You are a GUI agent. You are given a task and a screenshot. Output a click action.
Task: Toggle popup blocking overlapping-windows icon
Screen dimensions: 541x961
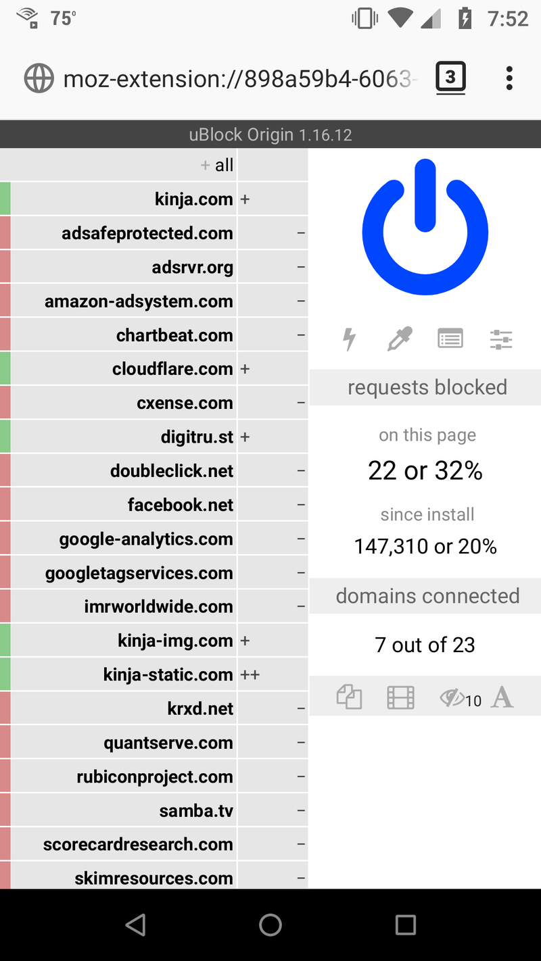click(350, 697)
